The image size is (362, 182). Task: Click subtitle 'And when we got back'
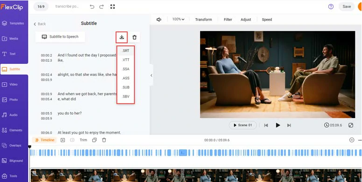[87, 96]
